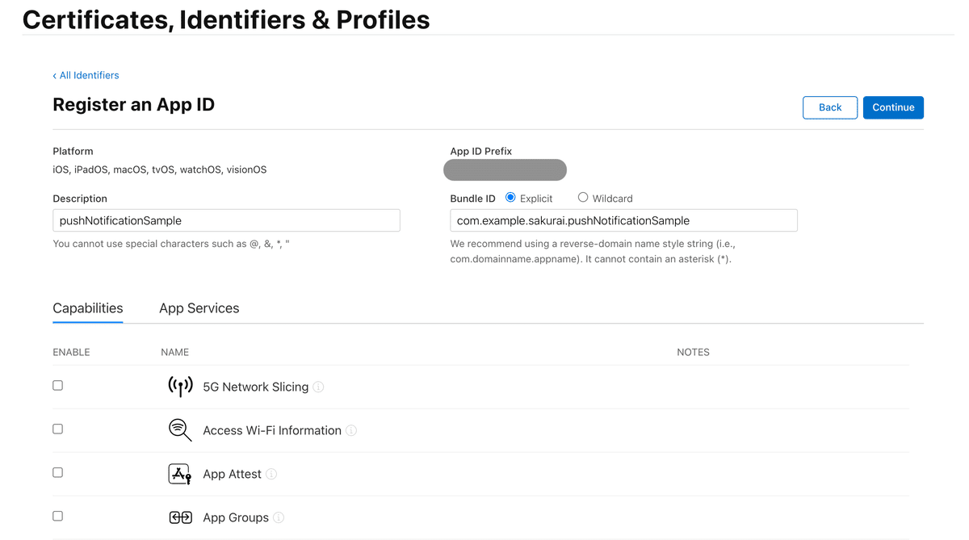The width and height of the screenshot is (969, 540).
Task: Click the 5G Network Slicing antenna icon
Action: 180,387
